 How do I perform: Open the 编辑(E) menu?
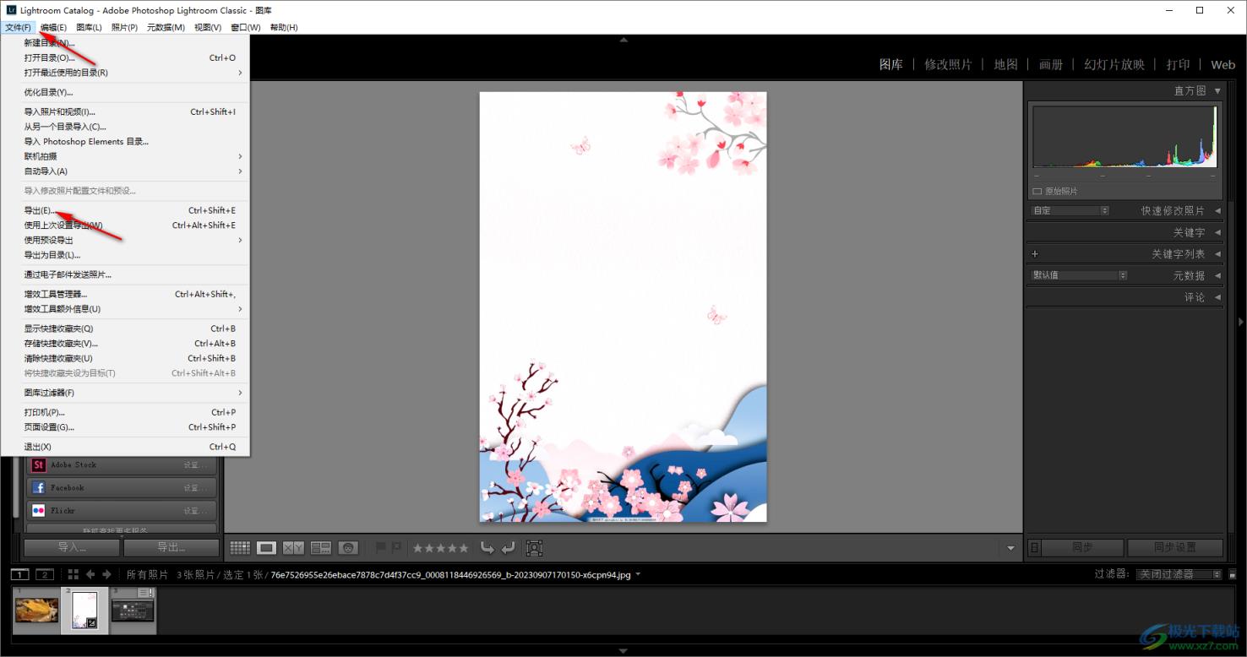[52, 27]
